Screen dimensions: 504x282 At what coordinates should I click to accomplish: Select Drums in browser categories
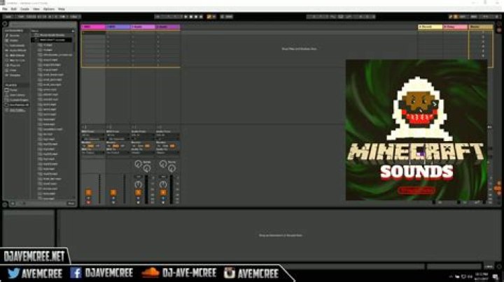click(x=14, y=40)
